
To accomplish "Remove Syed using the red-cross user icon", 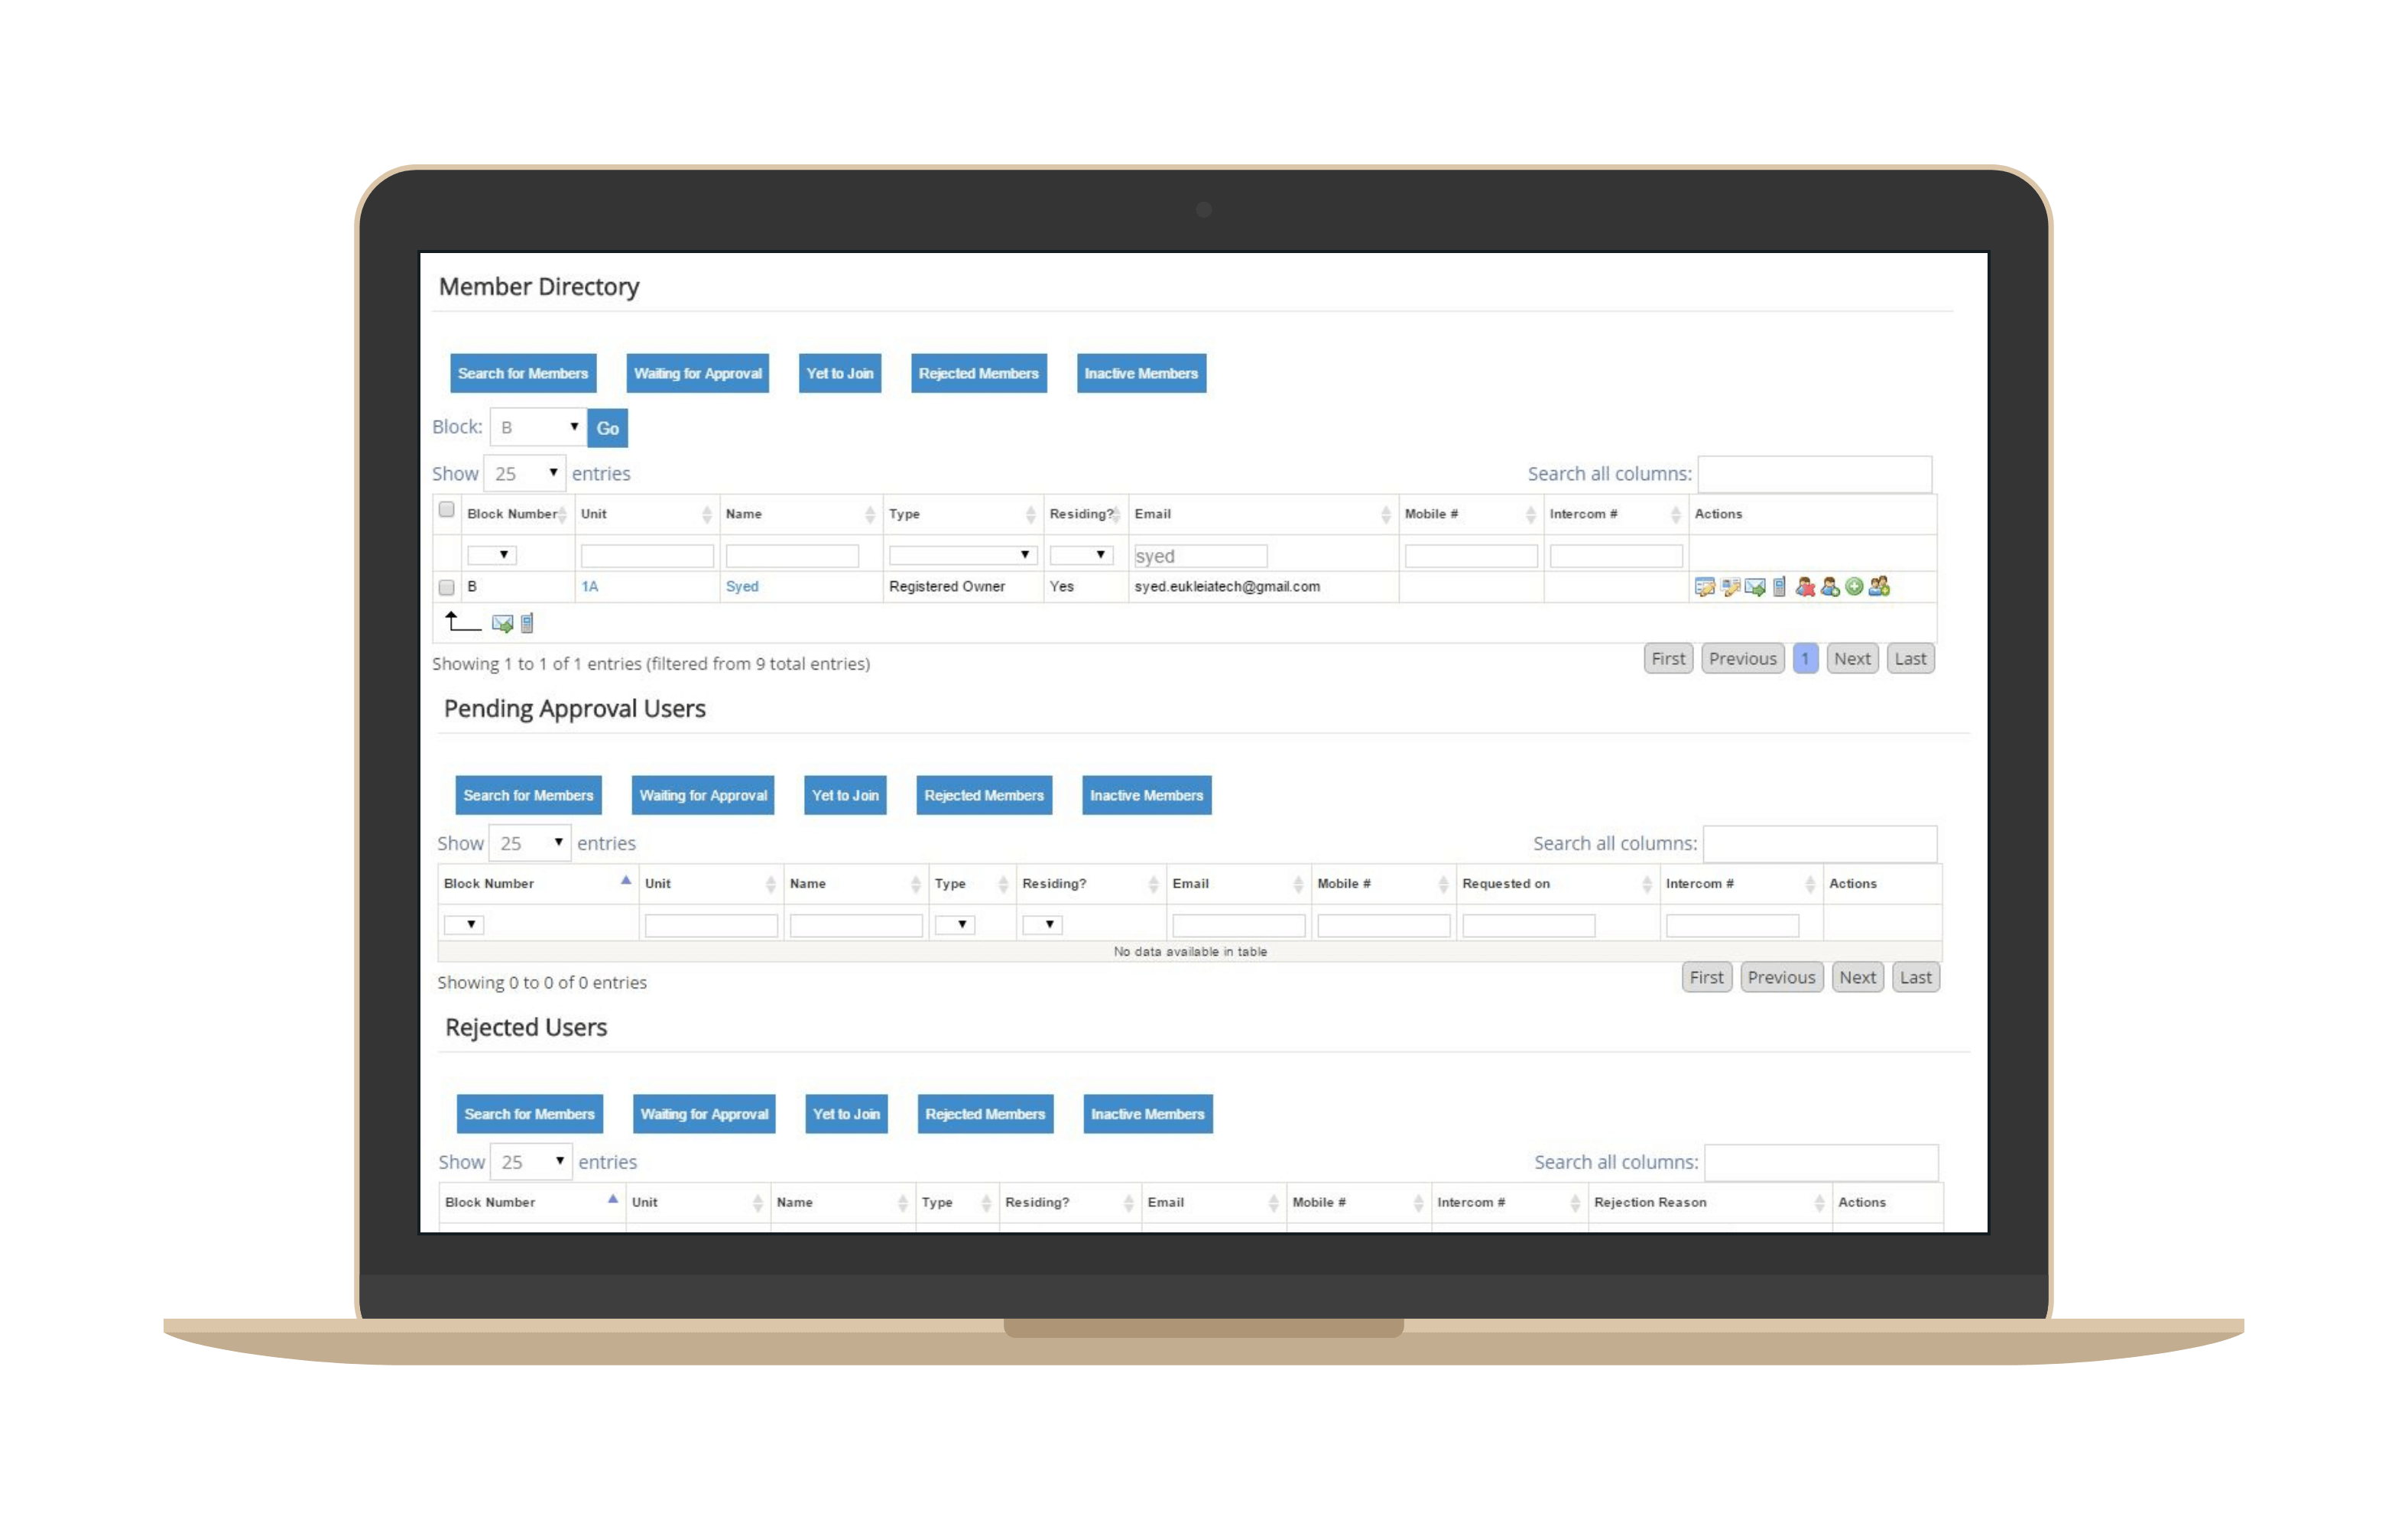I will 1804,587.
